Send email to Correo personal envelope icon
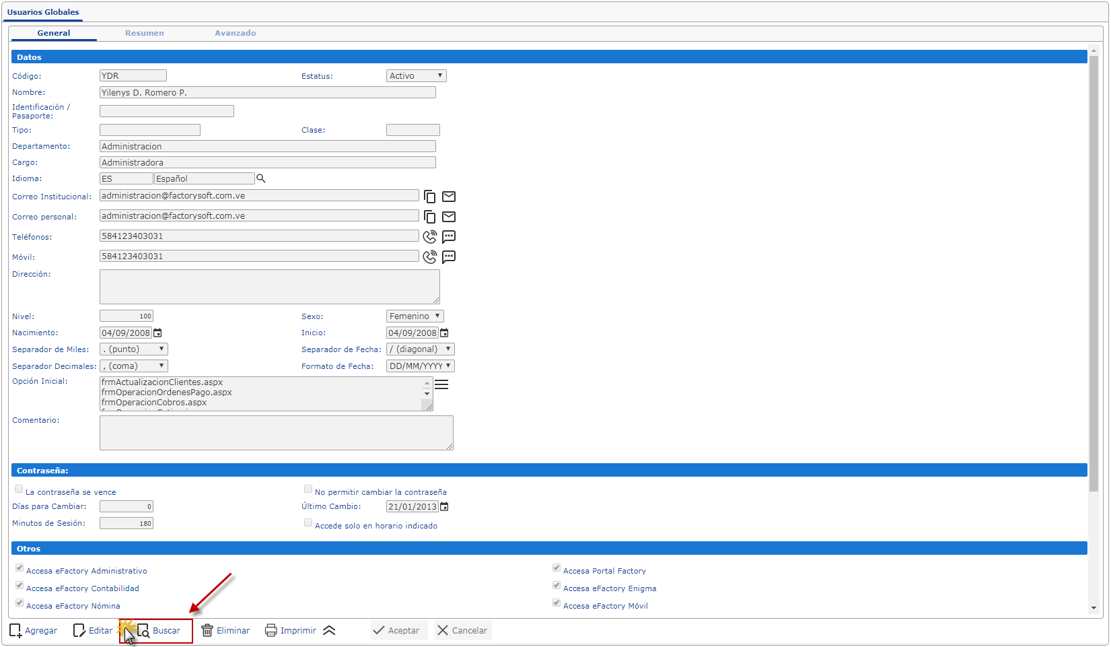The image size is (1111, 647). click(x=449, y=217)
